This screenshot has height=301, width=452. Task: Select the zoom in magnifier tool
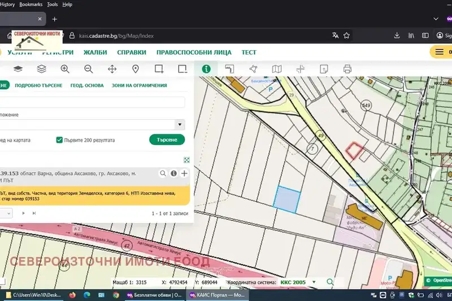coord(65,69)
